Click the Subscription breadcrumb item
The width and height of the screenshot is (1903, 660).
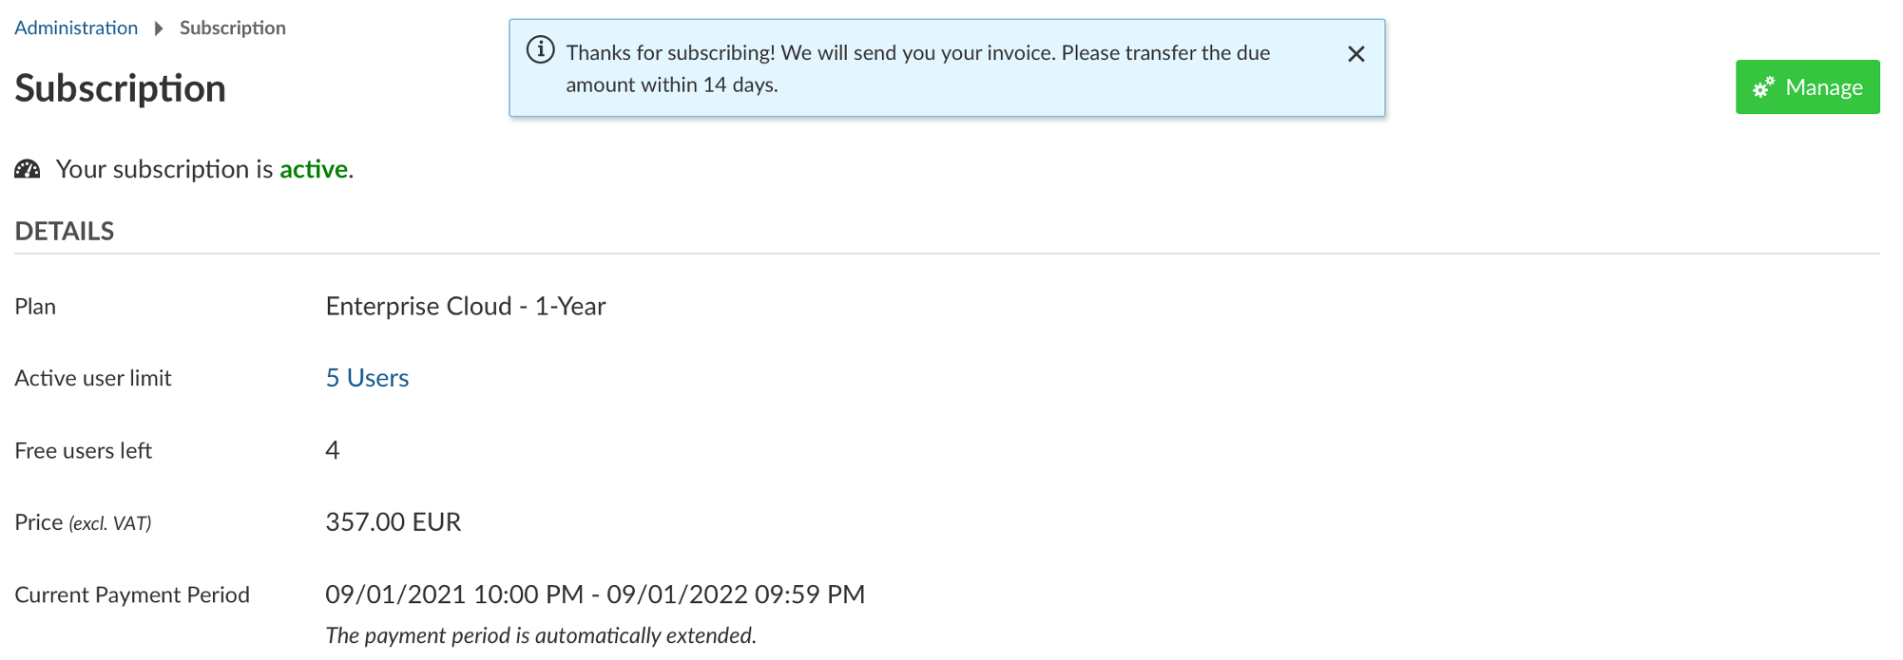pyautogui.click(x=233, y=28)
